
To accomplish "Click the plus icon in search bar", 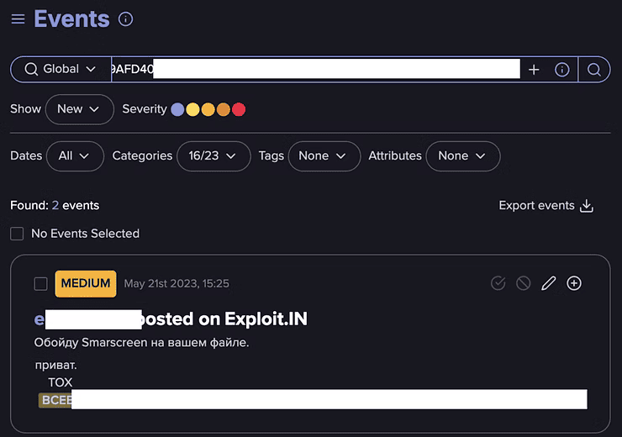I will 534,70.
